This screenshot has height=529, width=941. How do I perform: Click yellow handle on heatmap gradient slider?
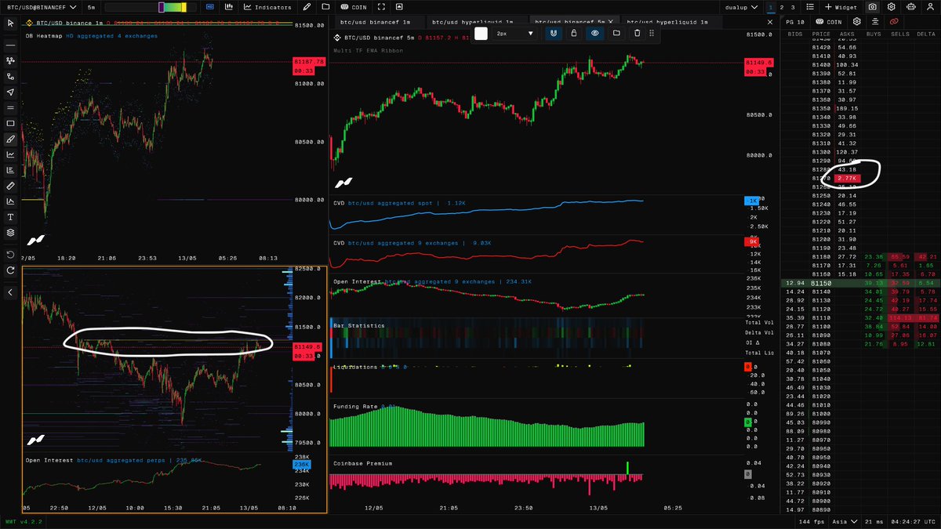point(183,7)
